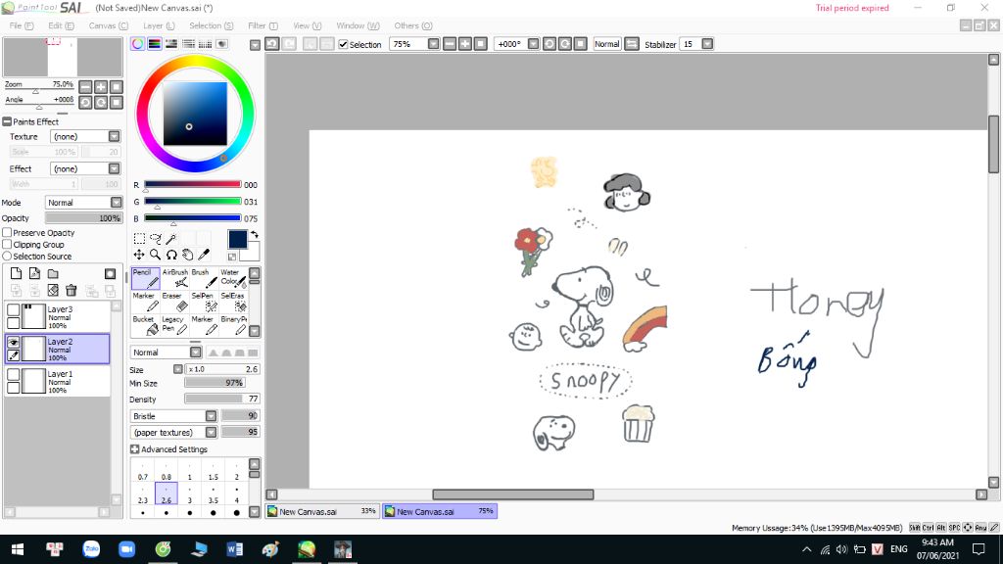Image resolution: width=1003 pixels, height=564 pixels.
Task: Toggle the Selection checkbox in toolbar
Action: 344,44
